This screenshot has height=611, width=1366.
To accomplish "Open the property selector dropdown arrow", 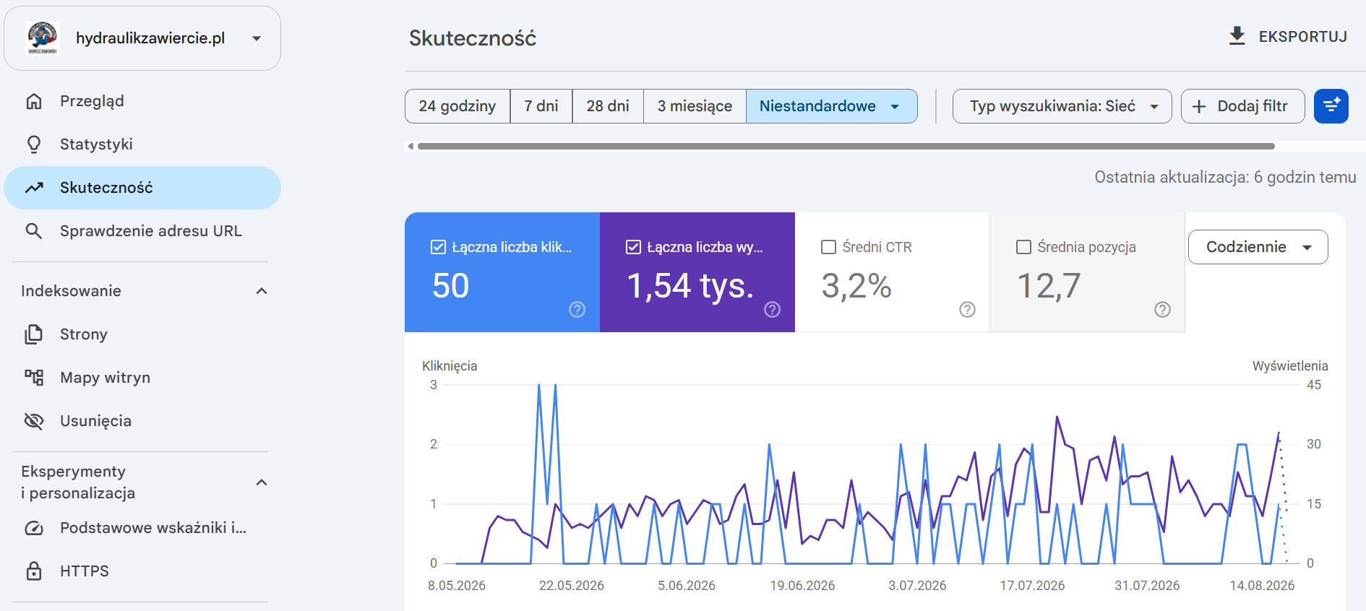I will point(257,38).
